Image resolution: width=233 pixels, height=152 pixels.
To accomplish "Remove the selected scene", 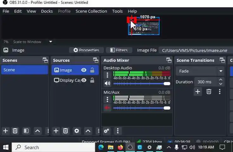I will coord(15,131).
